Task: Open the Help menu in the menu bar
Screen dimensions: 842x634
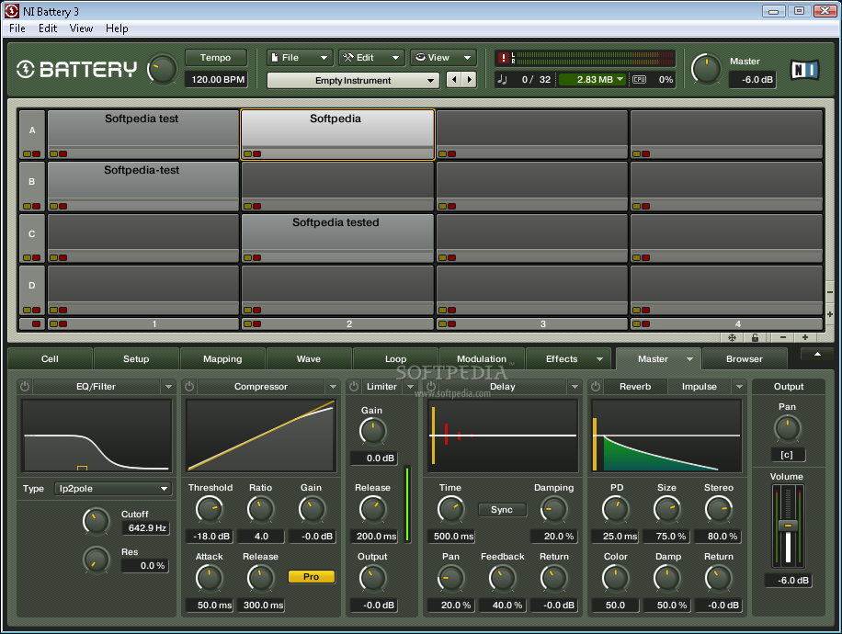Action: tap(117, 28)
